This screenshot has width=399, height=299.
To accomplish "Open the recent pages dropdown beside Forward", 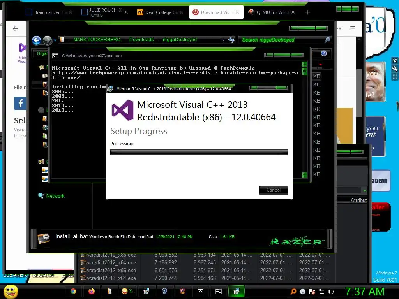I will coord(55,40).
